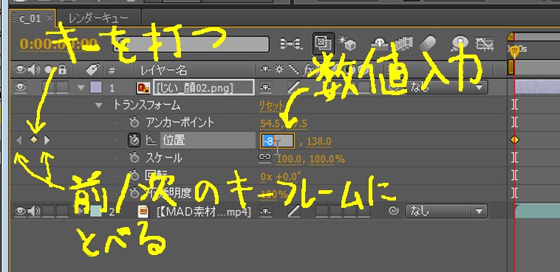Show 位置 property in graph editor

pos(151,141)
